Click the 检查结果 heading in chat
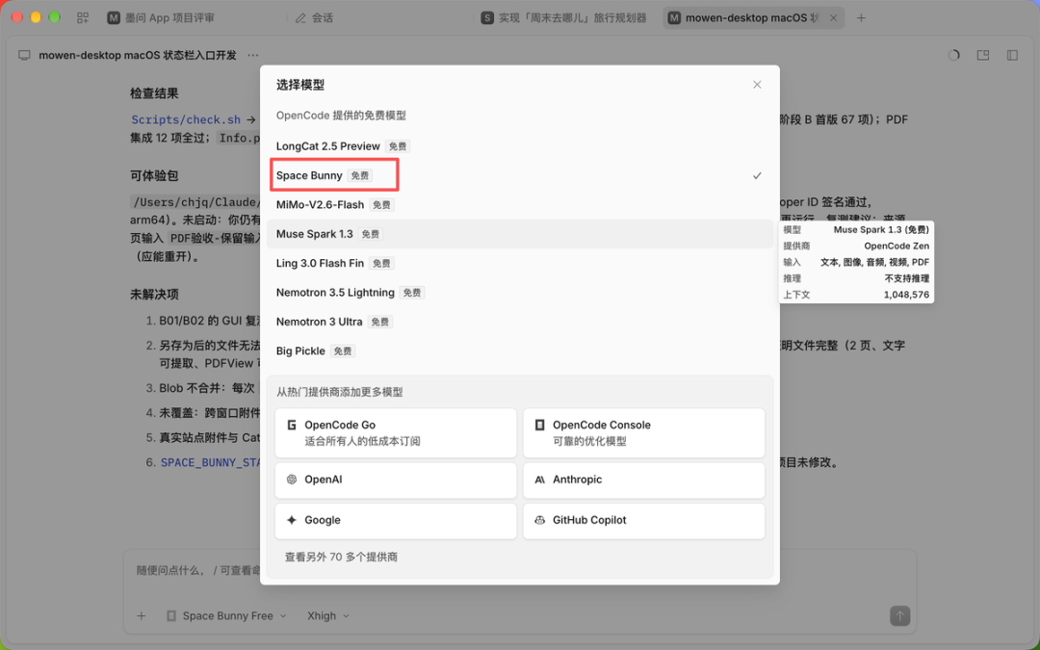Viewport: 1040px width, 650px height. (x=154, y=93)
